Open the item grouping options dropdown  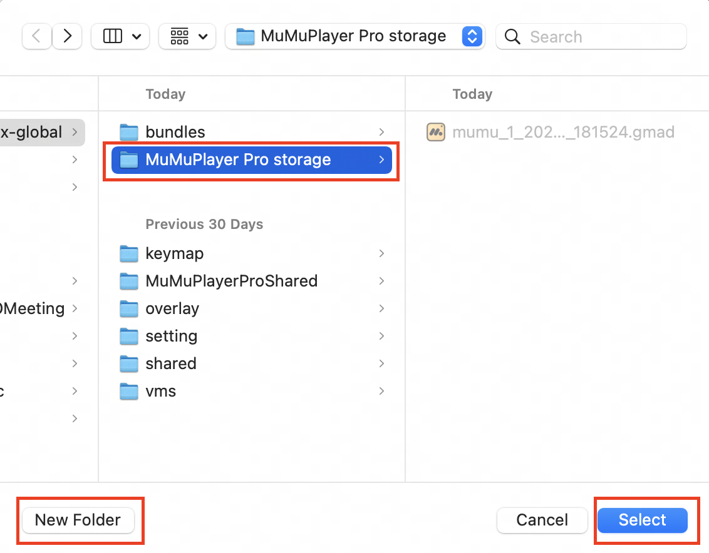[x=189, y=37]
